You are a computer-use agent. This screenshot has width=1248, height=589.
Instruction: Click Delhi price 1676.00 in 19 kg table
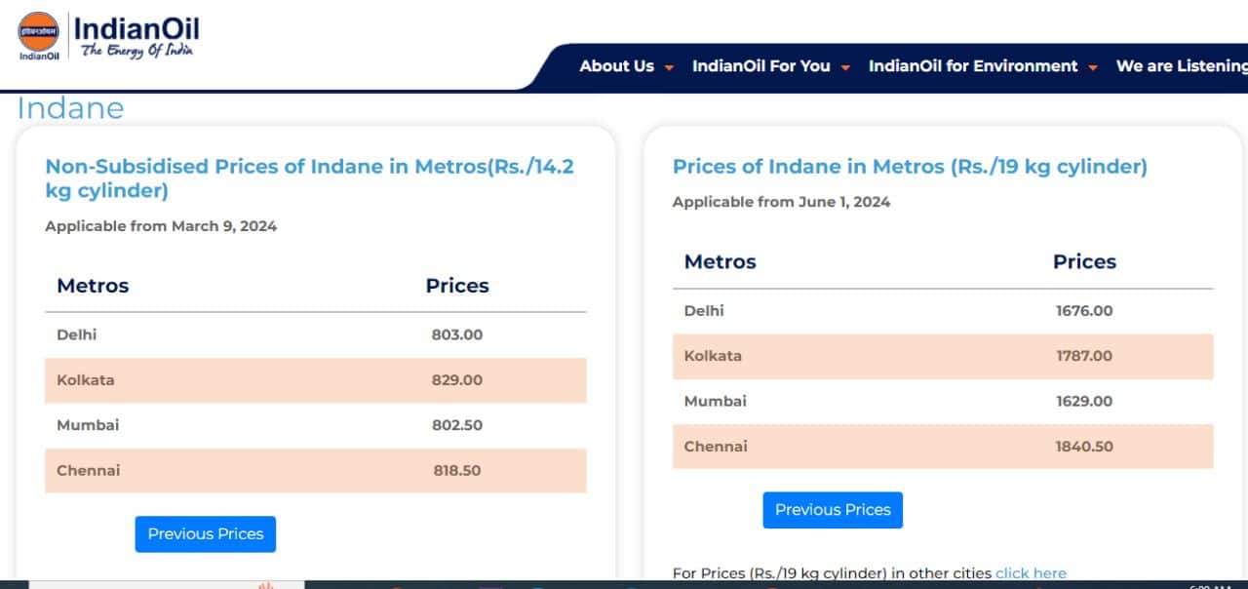coord(1084,311)
